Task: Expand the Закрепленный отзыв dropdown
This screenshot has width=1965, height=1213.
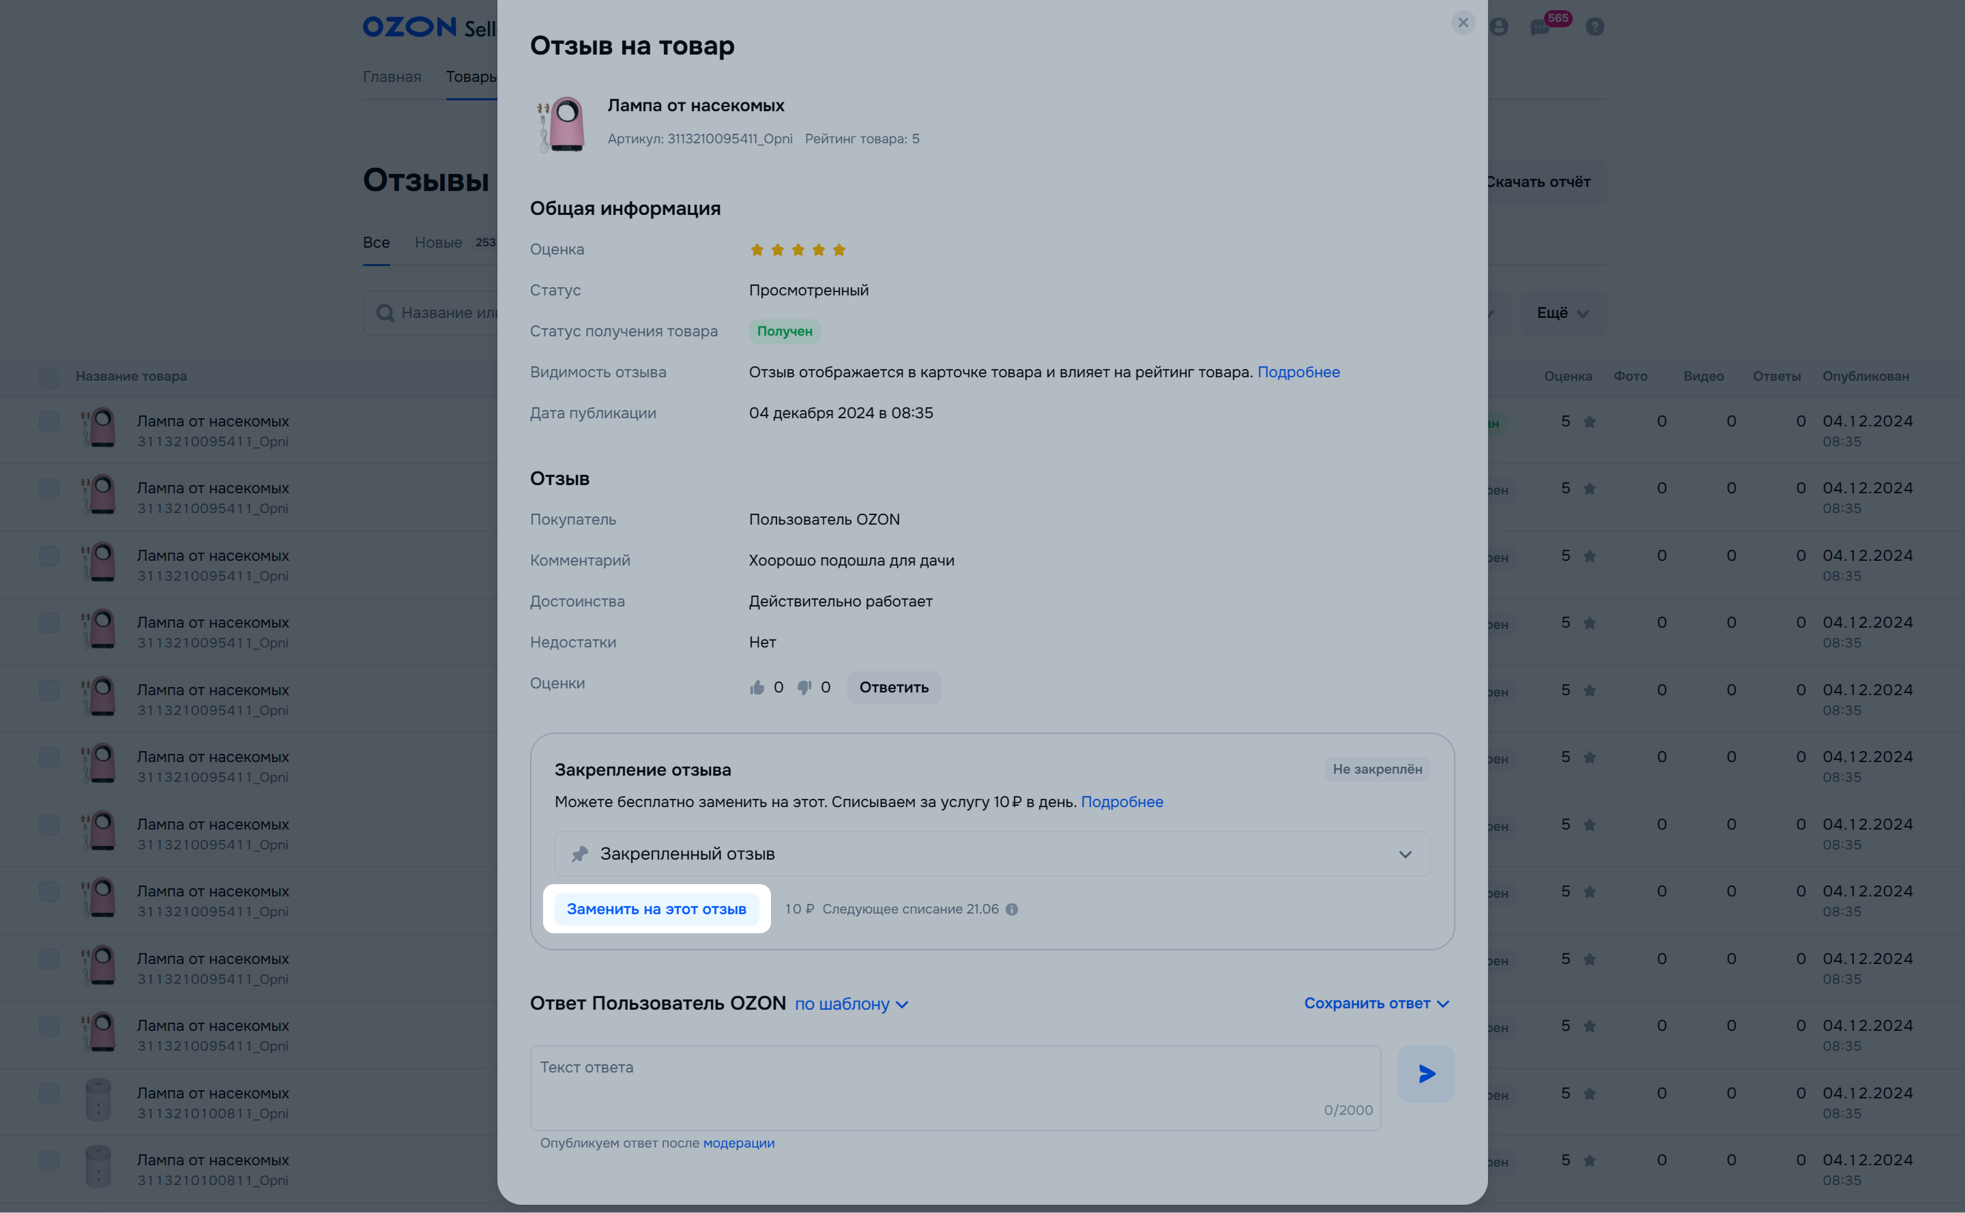Action: [992, 853]
